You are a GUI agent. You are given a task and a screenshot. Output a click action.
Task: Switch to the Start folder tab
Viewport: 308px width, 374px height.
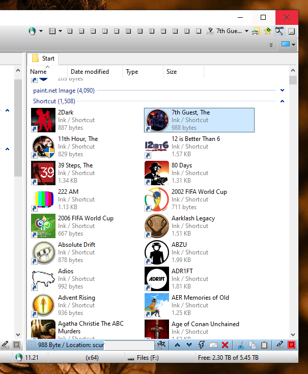(x=44, y=59)
